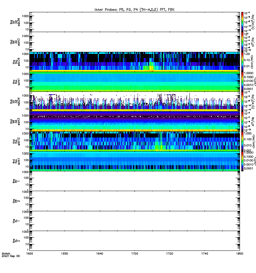Click the 'the fb 1' axis label
Image resolution: width=256 pixels, height=273 pixels.
tap(16, 221)
